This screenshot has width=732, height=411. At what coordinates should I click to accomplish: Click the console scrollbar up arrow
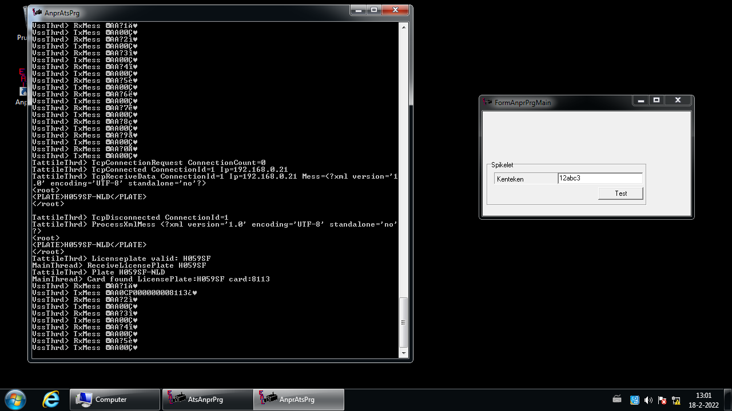tap(404, 27)
